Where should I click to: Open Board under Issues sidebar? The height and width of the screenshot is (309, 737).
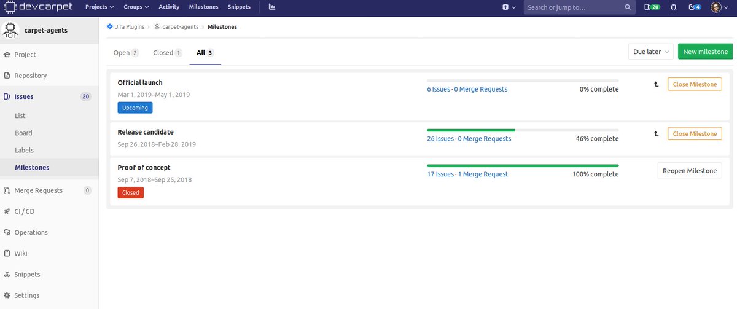point(23,133)
